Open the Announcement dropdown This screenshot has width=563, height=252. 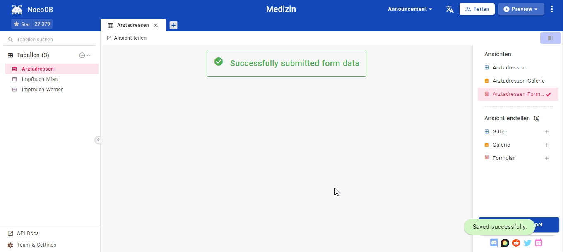click(409, 9)
